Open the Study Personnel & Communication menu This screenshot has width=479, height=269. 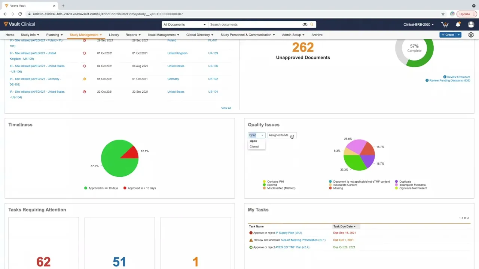[248, 35]
